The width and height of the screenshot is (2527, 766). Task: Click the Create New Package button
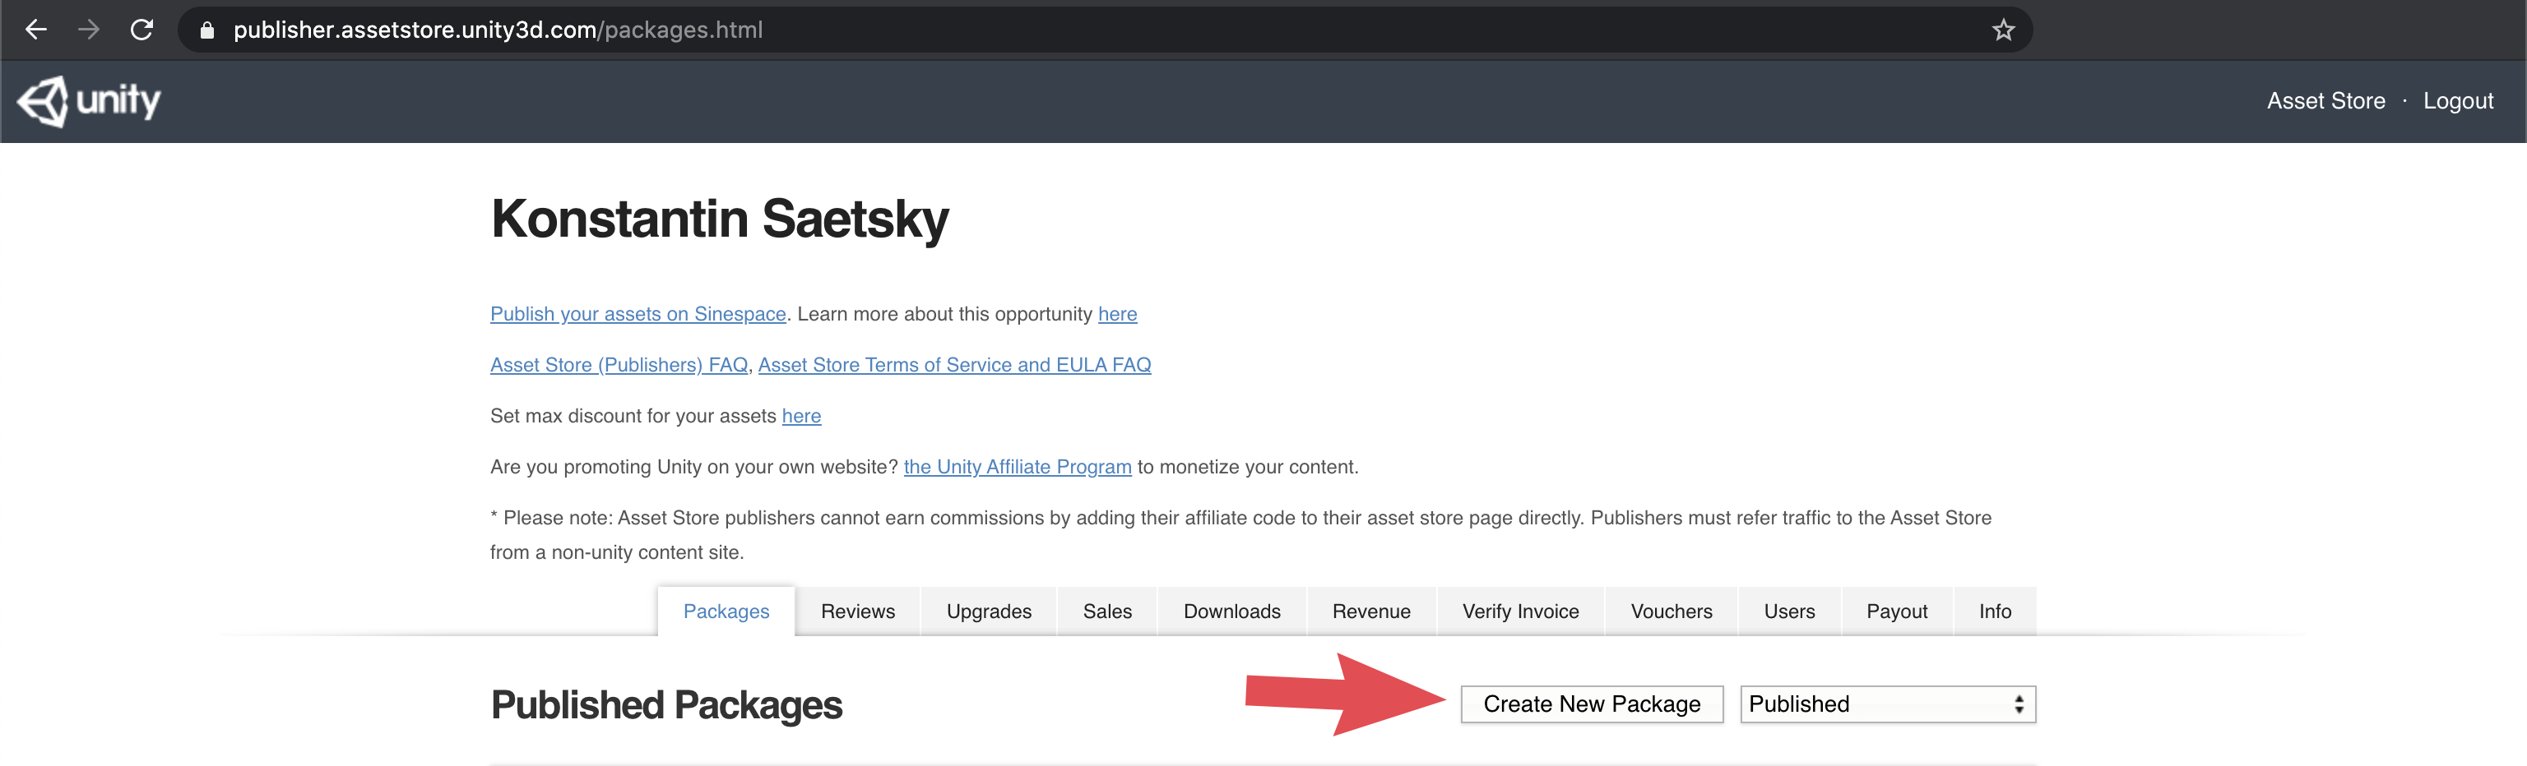[1593, 704]
